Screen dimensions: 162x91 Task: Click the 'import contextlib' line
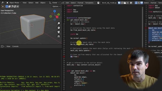click(75, 6)
